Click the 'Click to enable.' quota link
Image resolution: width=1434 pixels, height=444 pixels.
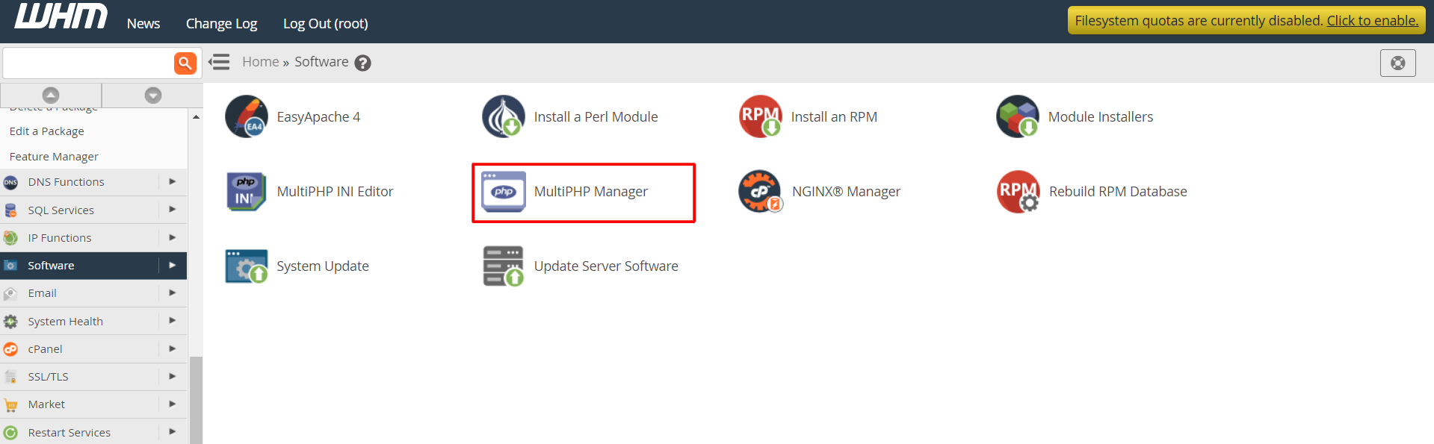point(1373,21)
